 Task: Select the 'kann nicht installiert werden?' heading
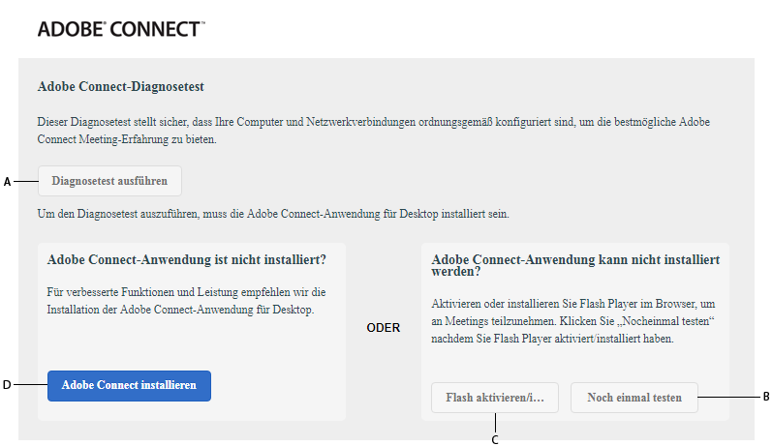(x=574, y=267)
